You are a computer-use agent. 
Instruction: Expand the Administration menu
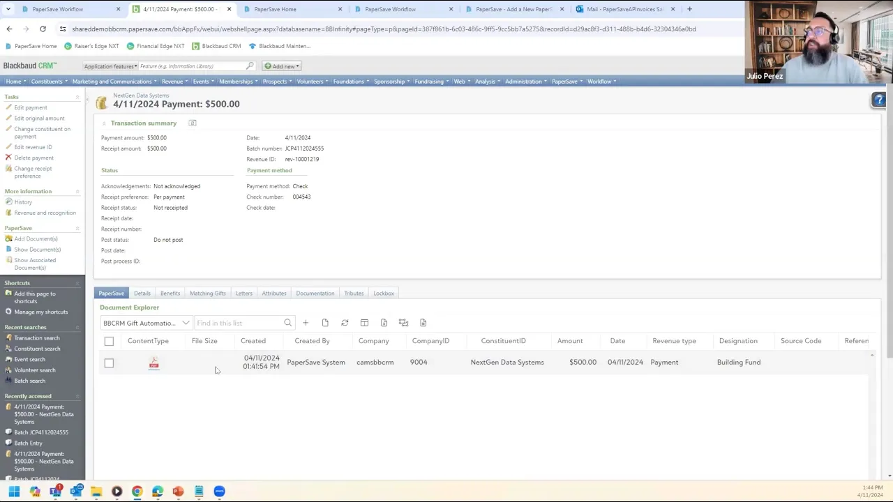click(x=526, y=82)
